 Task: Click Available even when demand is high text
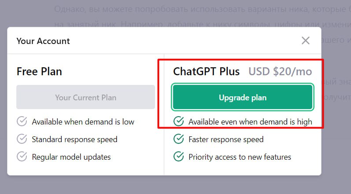coord(250,122)
